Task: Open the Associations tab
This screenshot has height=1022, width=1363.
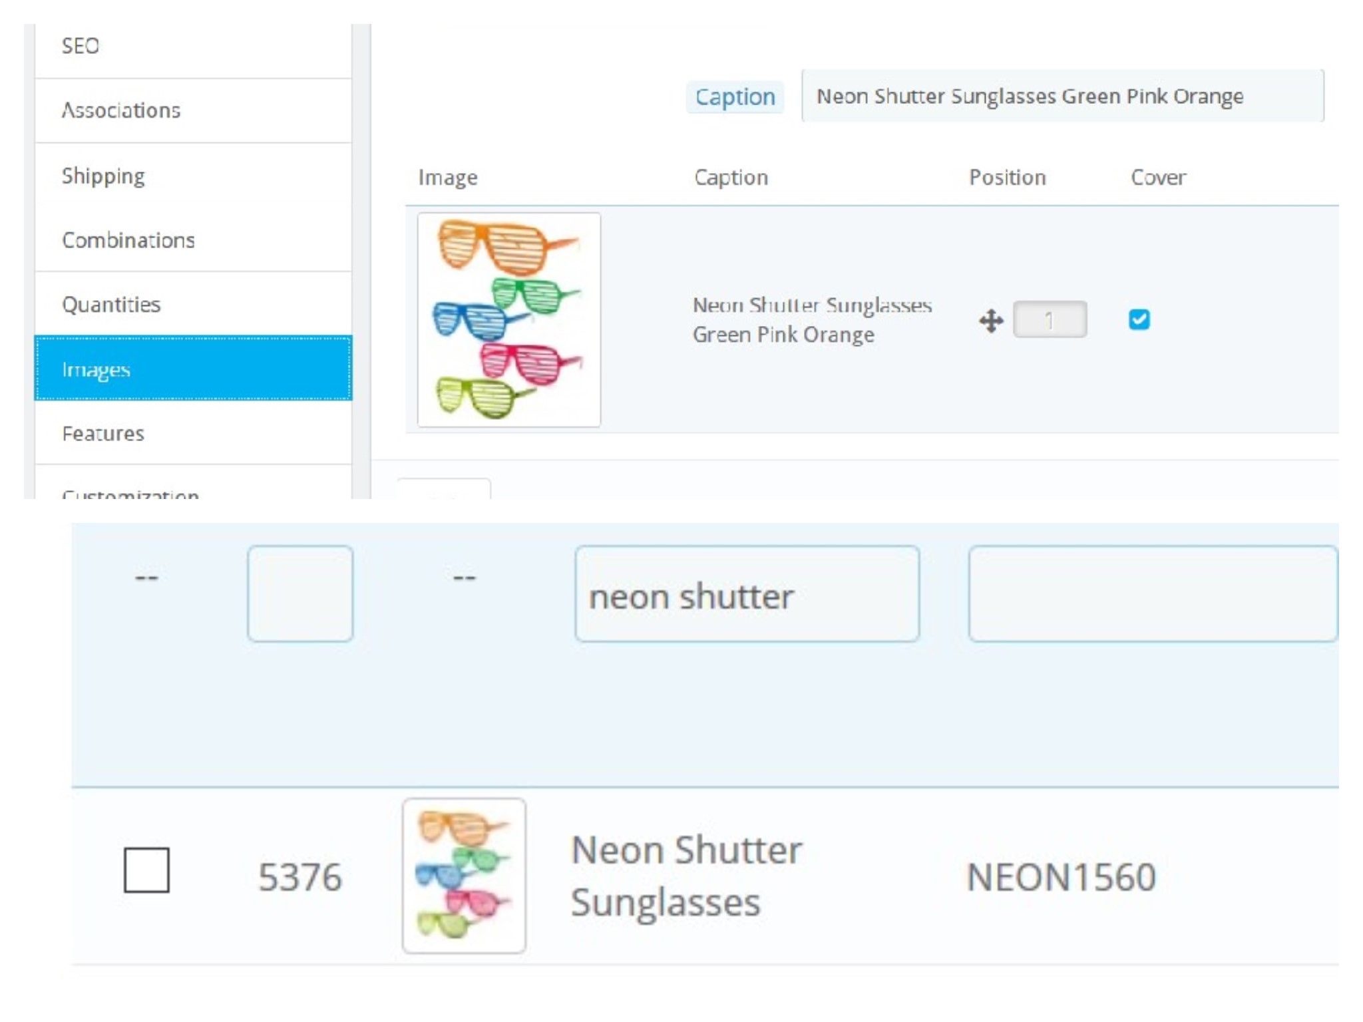Action: tap(121, 110)
